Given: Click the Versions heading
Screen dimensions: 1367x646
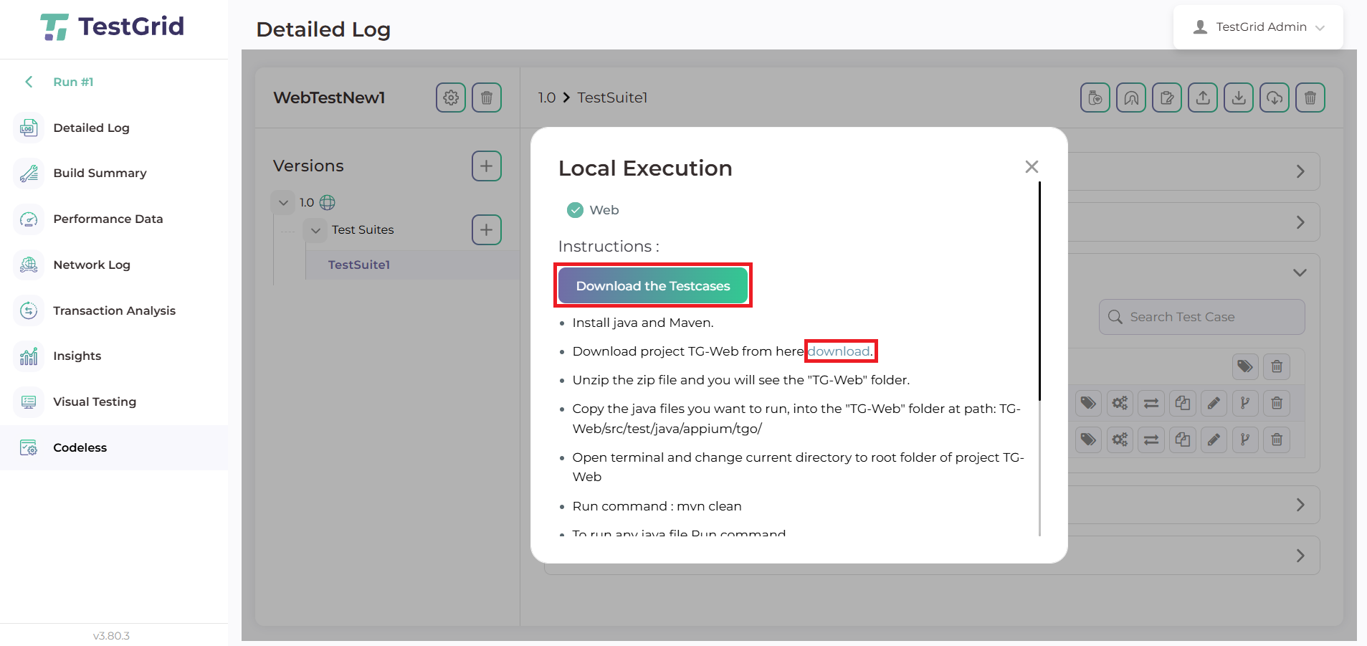Looking at the screenshot, I should tap(308, 166).
